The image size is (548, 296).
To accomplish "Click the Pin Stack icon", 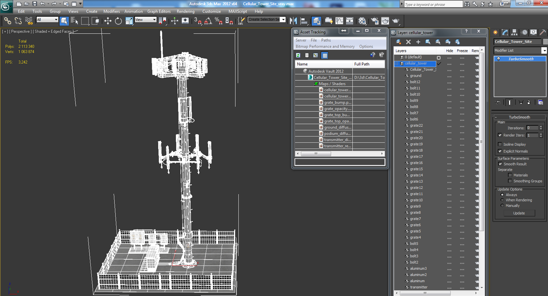I will pyautogui.click(x=498, y=102).
